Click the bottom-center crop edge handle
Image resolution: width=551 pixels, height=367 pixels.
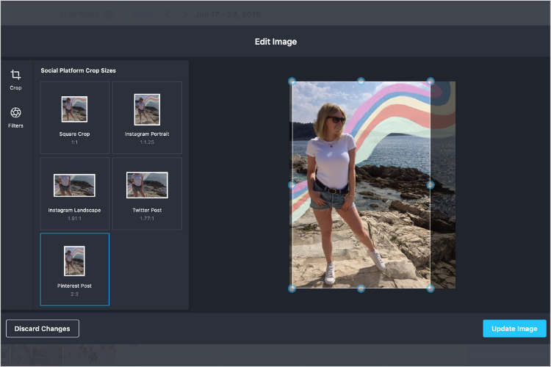pyautogui.click(x=361, y=288)
